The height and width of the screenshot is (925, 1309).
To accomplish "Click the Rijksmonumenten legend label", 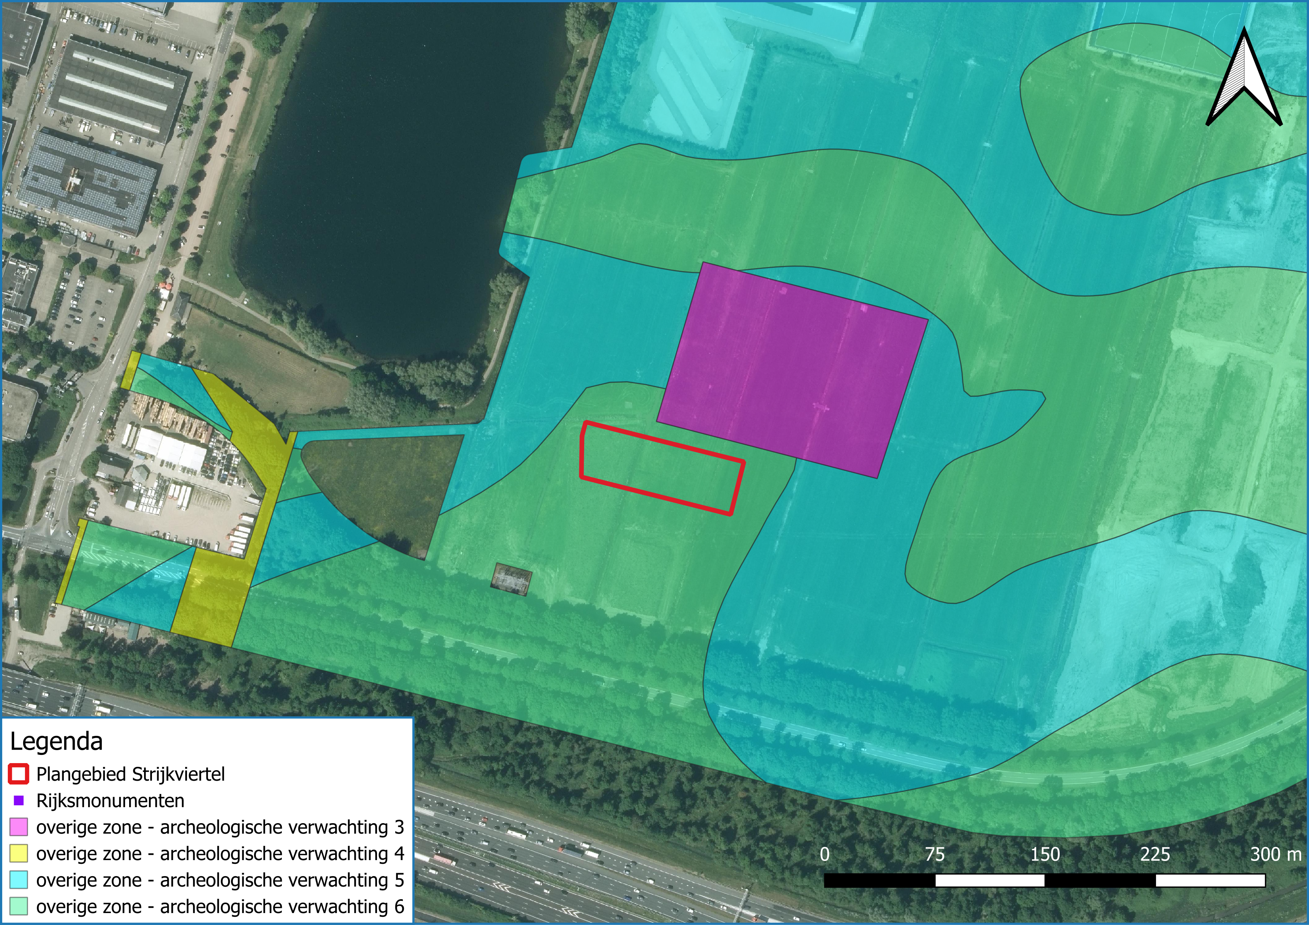I will (110, 801).
